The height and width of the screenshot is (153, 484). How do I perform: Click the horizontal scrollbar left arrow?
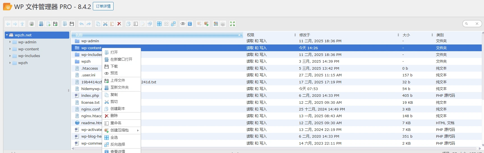[x=73, y=149]
